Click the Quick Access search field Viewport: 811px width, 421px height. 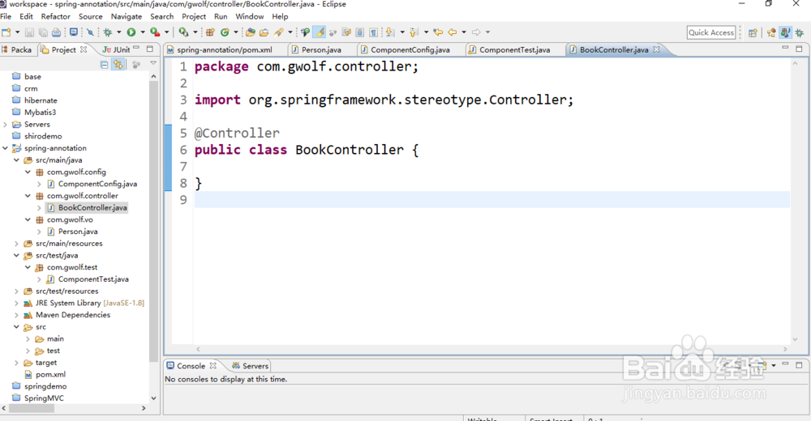tap(711, 32)
